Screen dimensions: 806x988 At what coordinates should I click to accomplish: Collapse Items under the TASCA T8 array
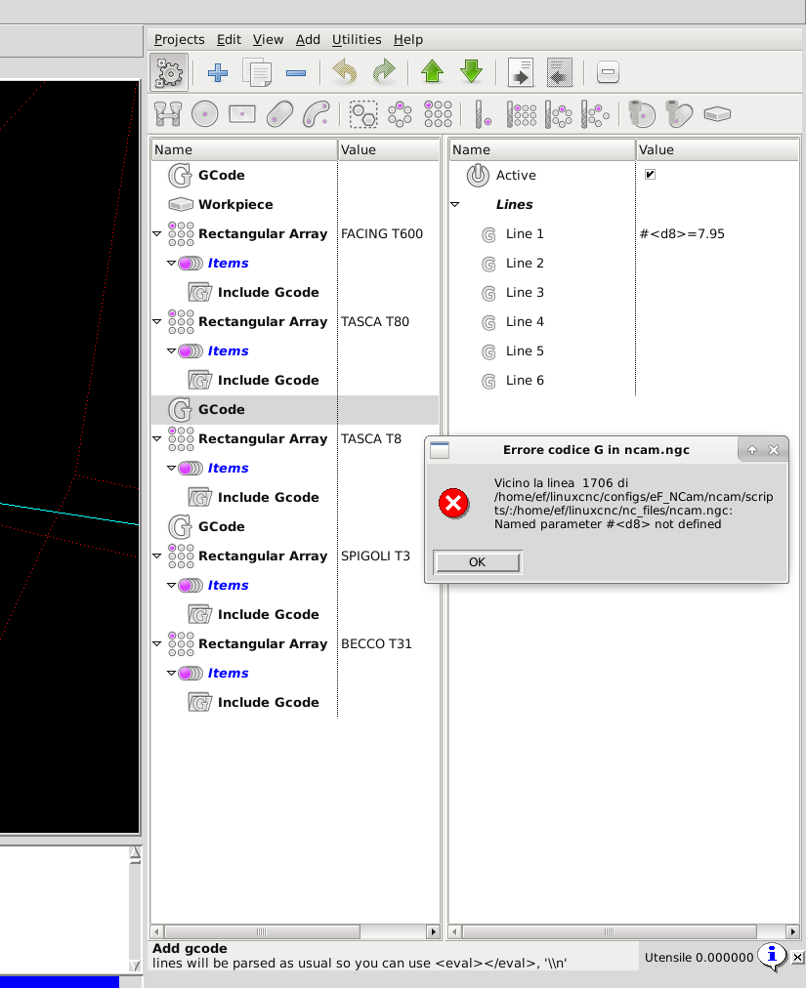click(x=171, y=468)
